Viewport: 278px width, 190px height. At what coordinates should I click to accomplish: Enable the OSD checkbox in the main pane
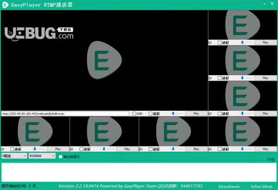tap(134, 114)
